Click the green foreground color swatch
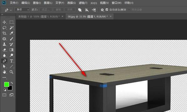Image resolution: width=187 pixels, height=112 pixels. point(7,85)
